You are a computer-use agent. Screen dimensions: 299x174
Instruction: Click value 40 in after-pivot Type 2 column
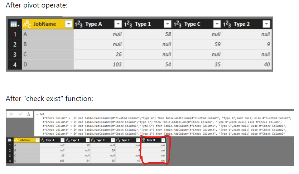coord(267,64)
